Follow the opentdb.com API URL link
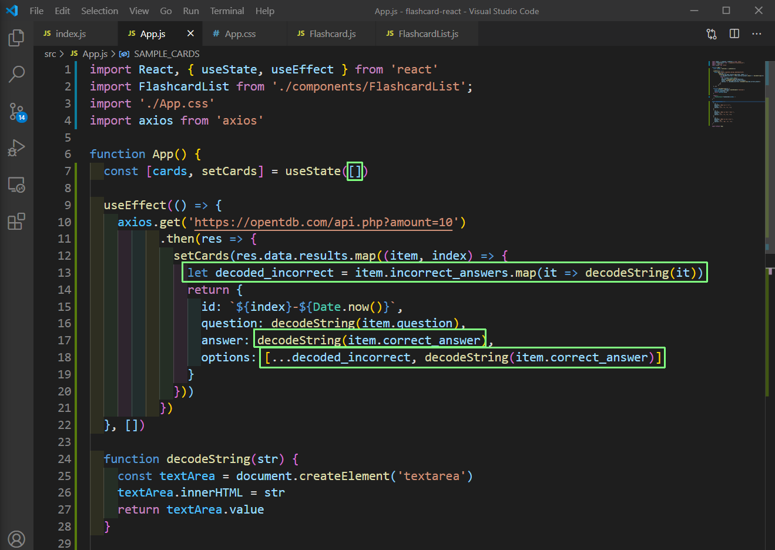 324,222
